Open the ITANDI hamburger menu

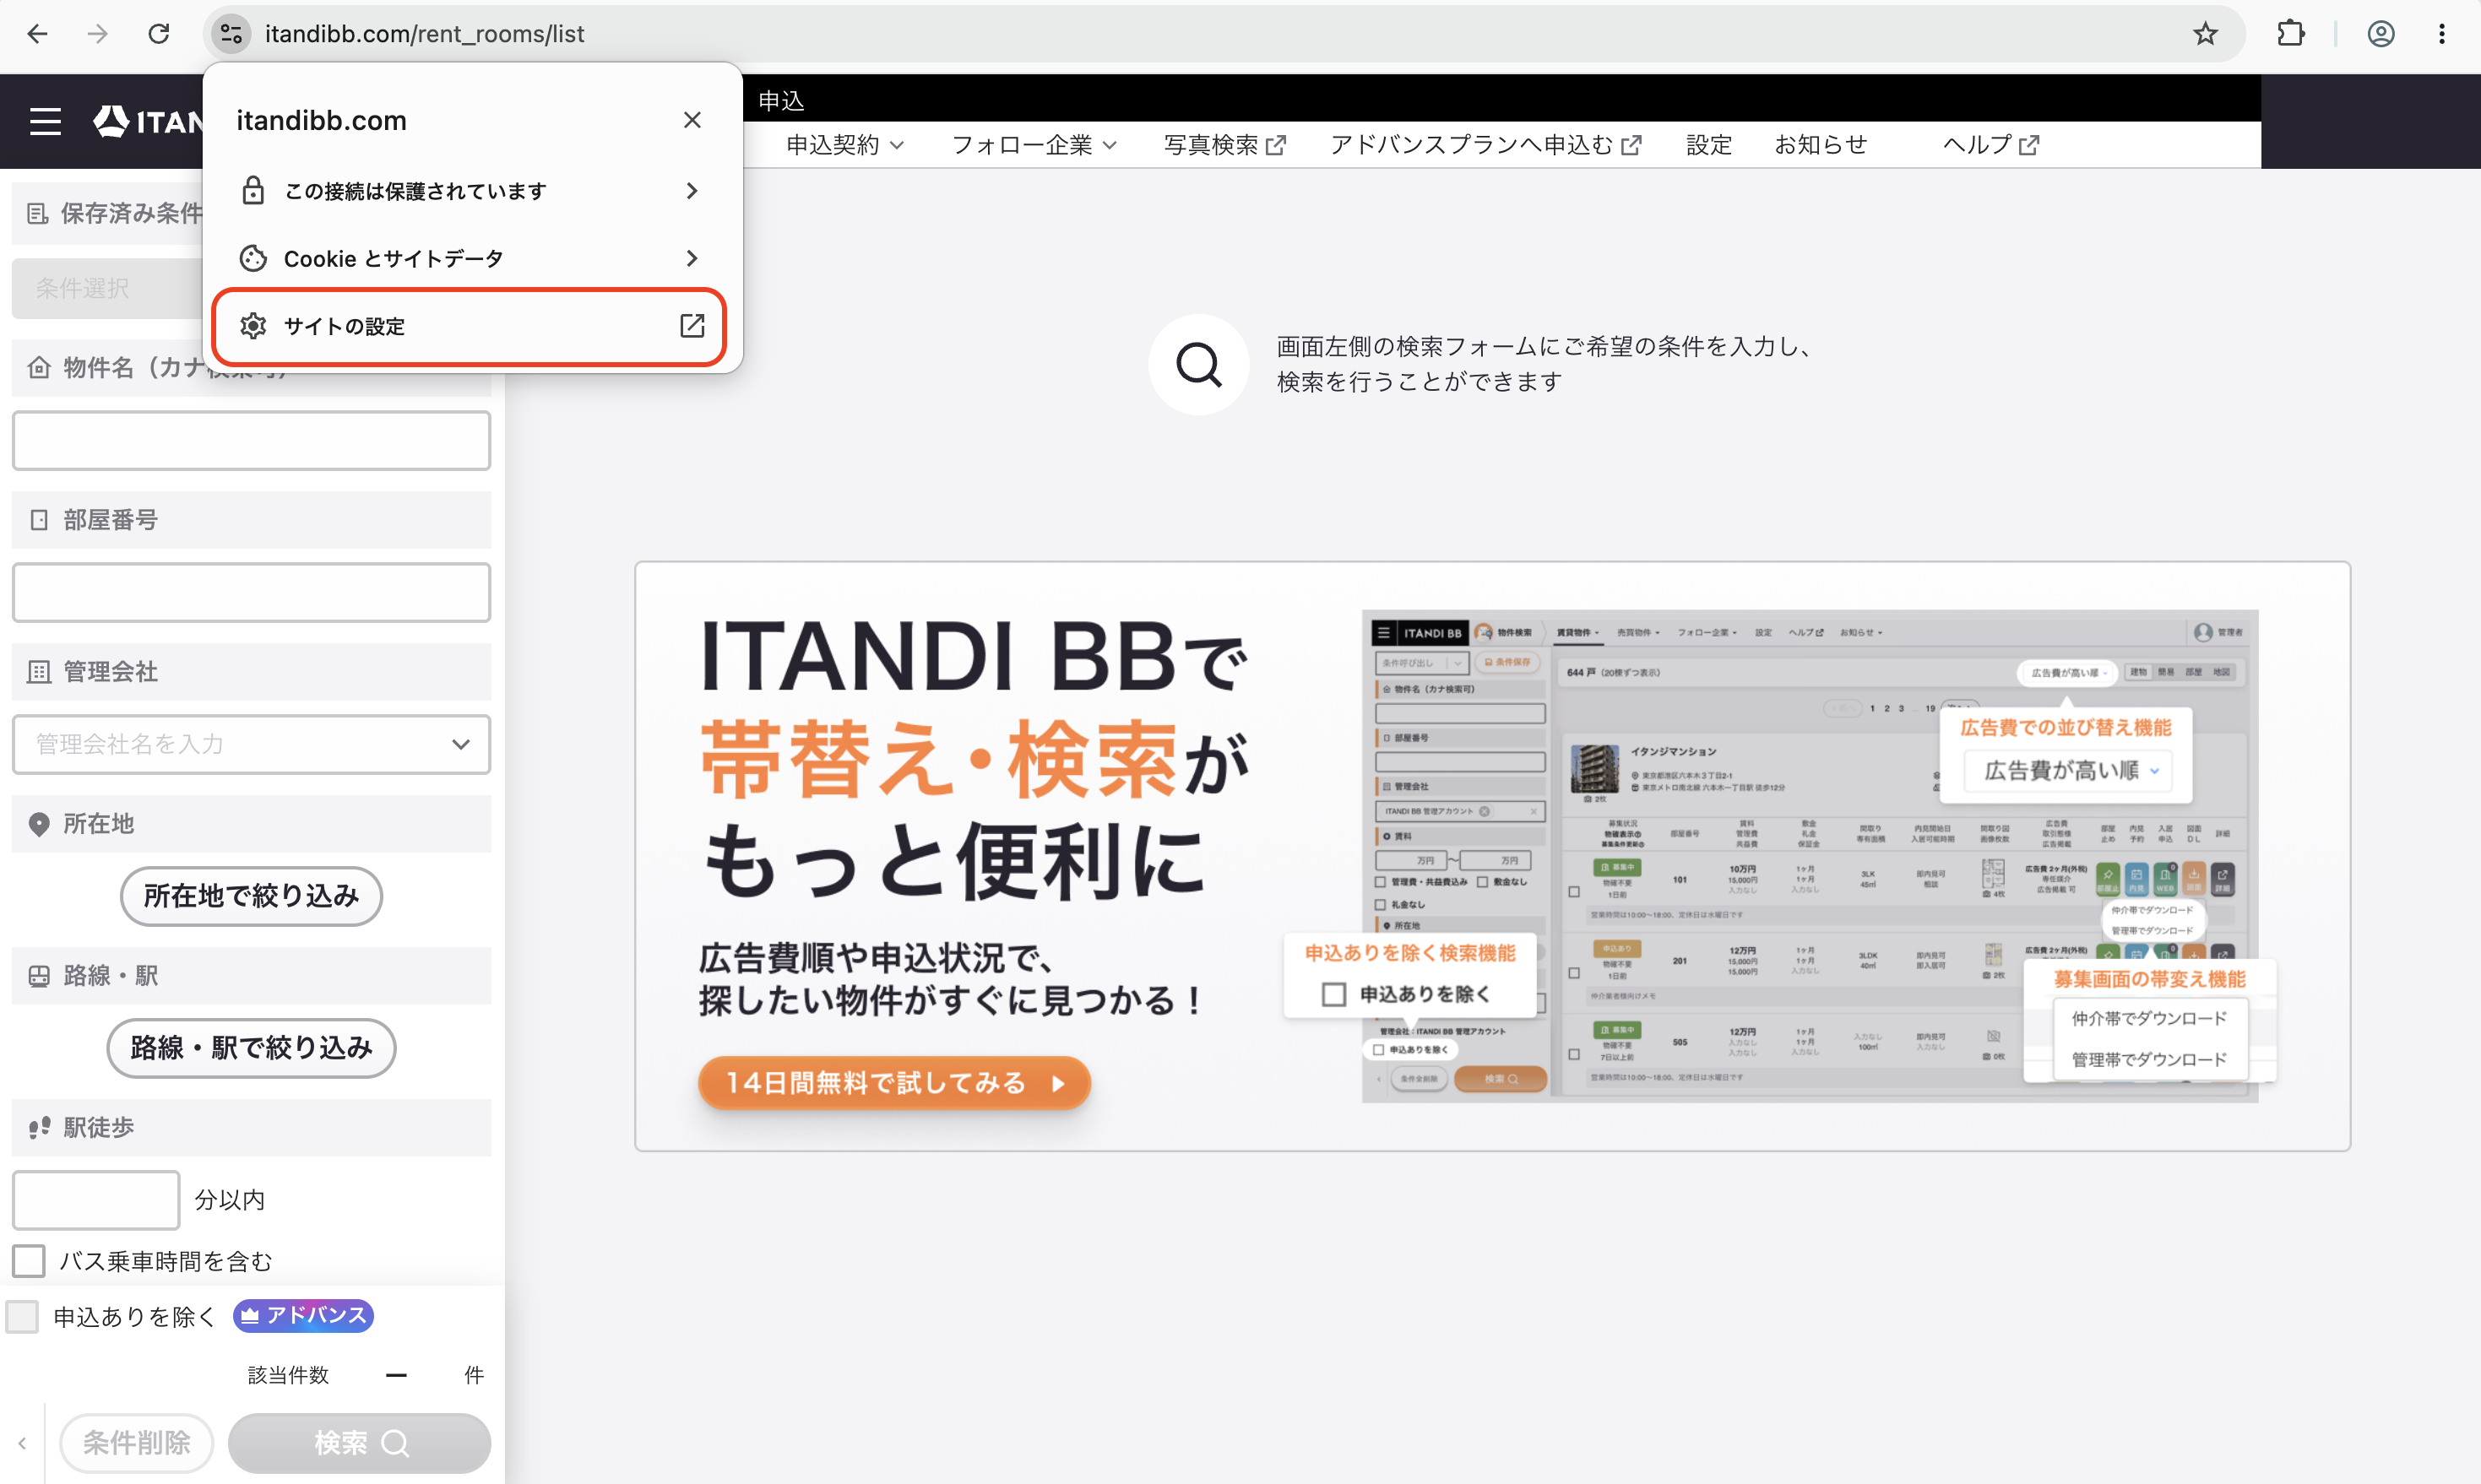tap(45, 122)
